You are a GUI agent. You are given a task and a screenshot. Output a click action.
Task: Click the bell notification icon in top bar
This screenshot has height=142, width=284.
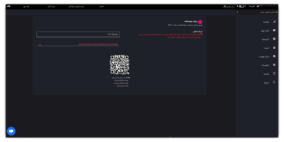tap(258, 6)
